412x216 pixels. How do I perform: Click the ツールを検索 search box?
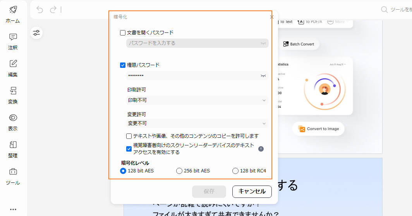397,10
